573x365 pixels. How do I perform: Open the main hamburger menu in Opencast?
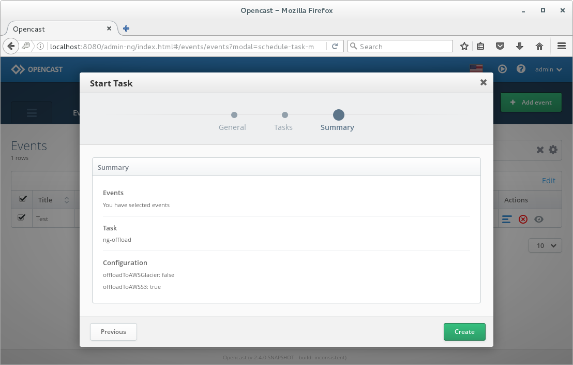click(32, 113)
